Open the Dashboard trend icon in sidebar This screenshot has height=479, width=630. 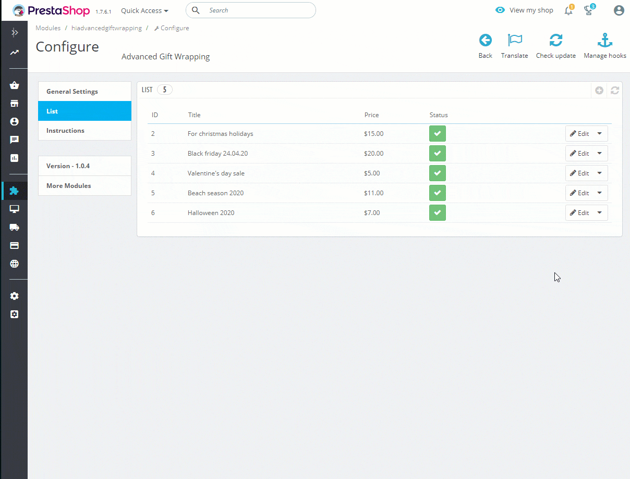(x=15, y=53)
